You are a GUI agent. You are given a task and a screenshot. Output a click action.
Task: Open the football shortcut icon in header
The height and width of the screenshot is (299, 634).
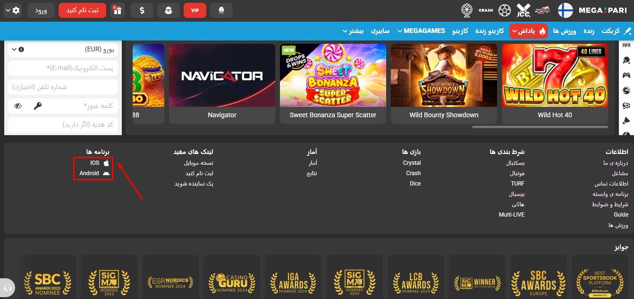505,10
